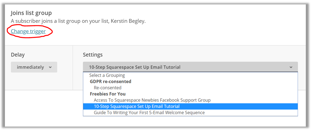Click empty area beneath the Delay dropdown

click(x=39, y=81)
